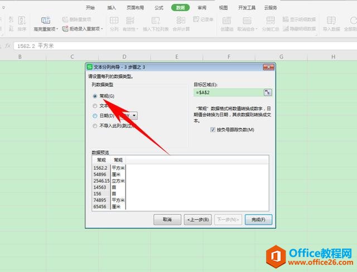Click the 隐藏明细数据 icon

[x=286, y=28]
